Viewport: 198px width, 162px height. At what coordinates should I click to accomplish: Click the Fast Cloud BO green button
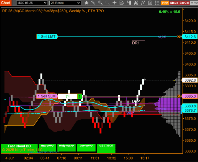(x=19, y=148)
